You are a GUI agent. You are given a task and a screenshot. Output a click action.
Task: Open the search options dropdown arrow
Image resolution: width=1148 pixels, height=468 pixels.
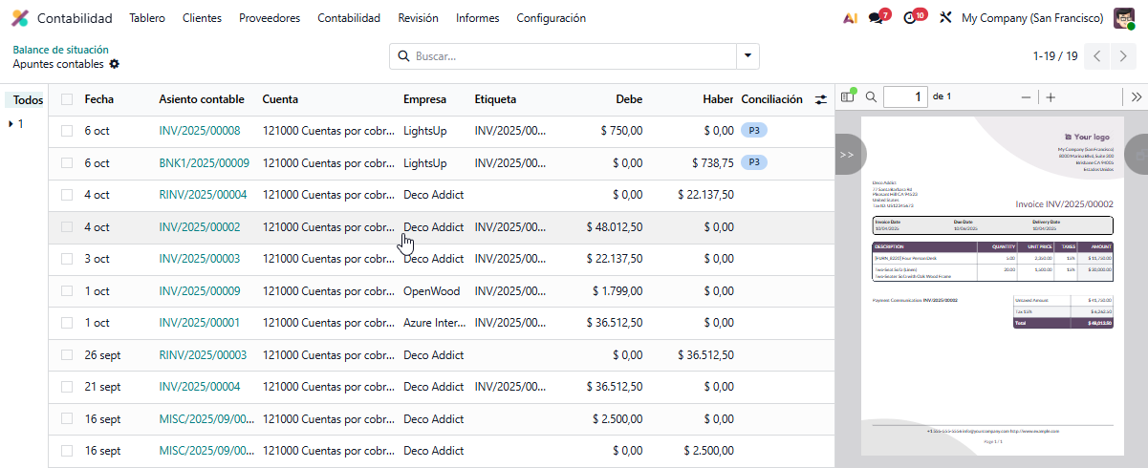747,56
